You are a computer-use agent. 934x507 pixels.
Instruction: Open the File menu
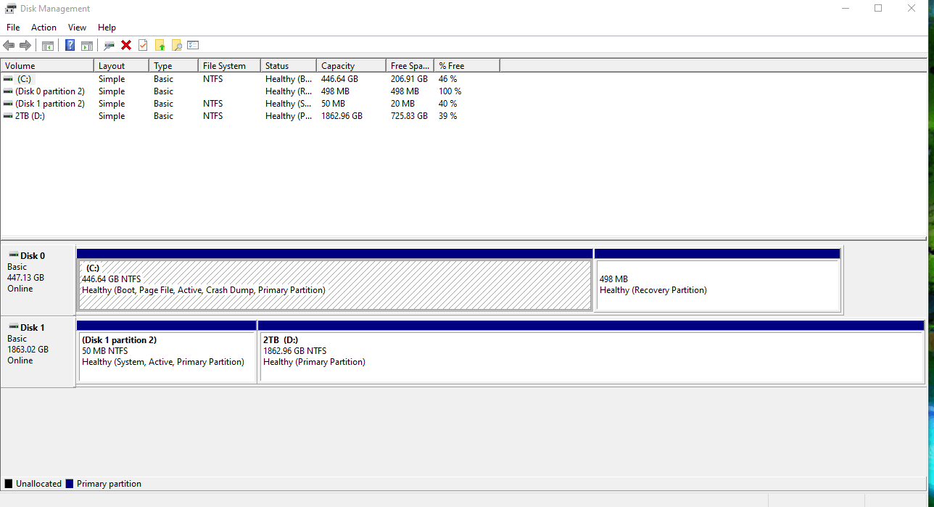coord(13,28)
